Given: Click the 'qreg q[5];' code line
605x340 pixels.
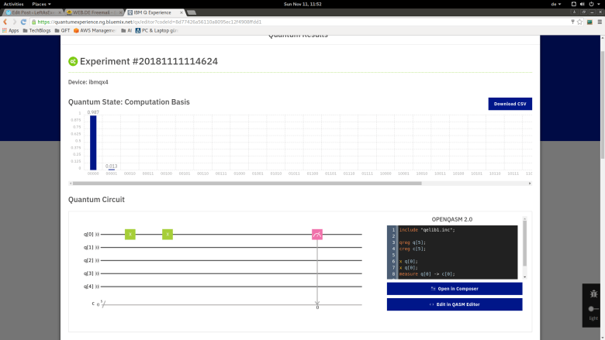Looking at the screenshot, I should tap(413, 242).
